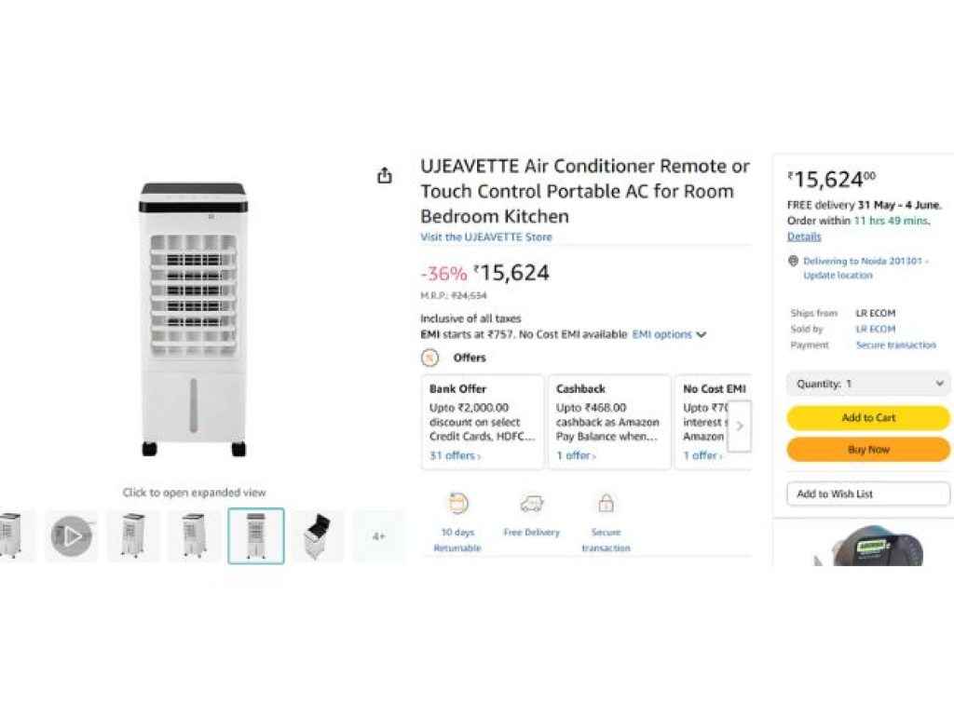Click the orange Offers percent icon
This screenshot has height=704, width=954.
pos(430,358)
